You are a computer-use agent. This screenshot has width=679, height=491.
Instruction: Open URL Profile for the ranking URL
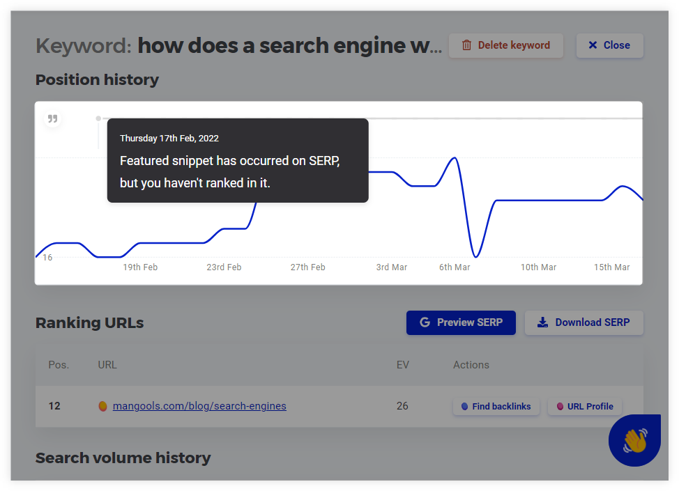585,407
